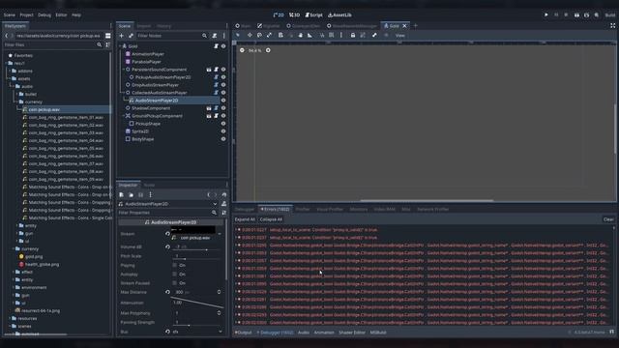Switch to the Errors tab
This screenshot has height=348, width=619.
click(275, 209)
